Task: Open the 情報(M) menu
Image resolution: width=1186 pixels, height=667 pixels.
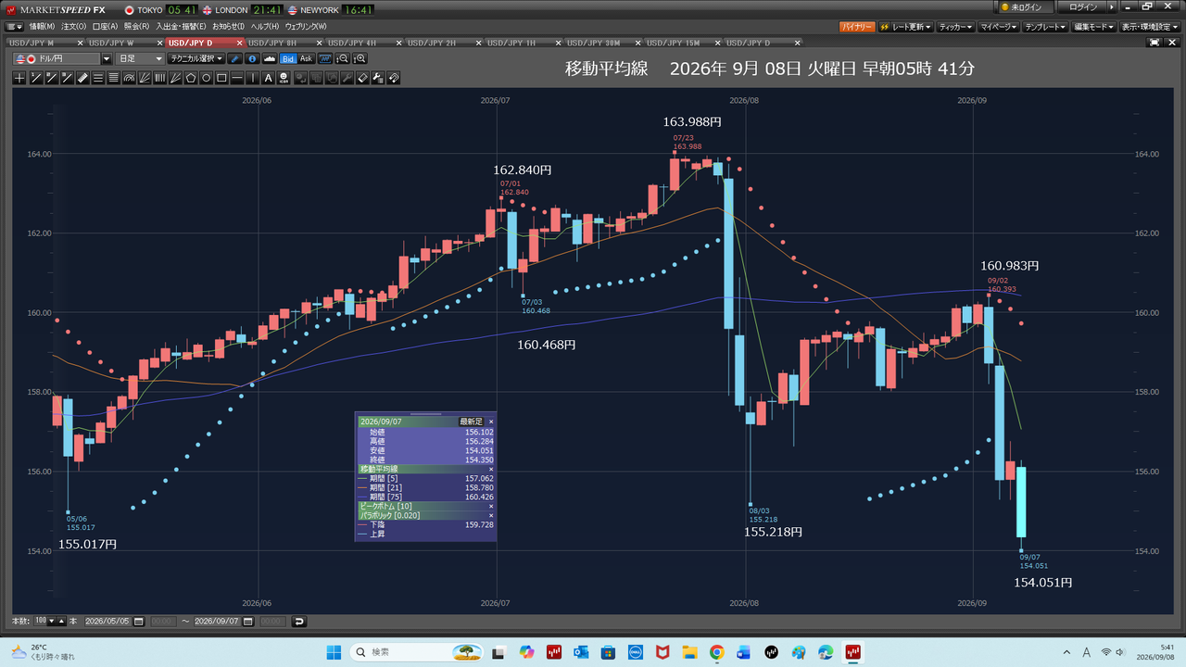Action: tap(42, 27)
